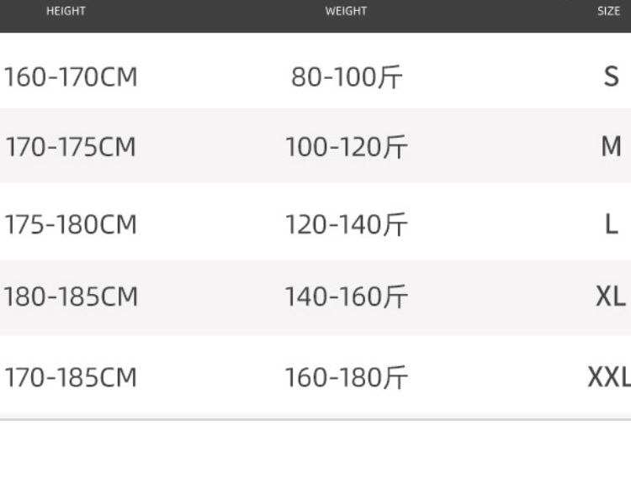This screenshot has height=483, width=631.
Task: Click the 120-140斤 weight value
Action: [x=346, y=225]
